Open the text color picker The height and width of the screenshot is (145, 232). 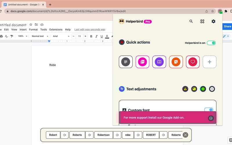click(107, 36)
